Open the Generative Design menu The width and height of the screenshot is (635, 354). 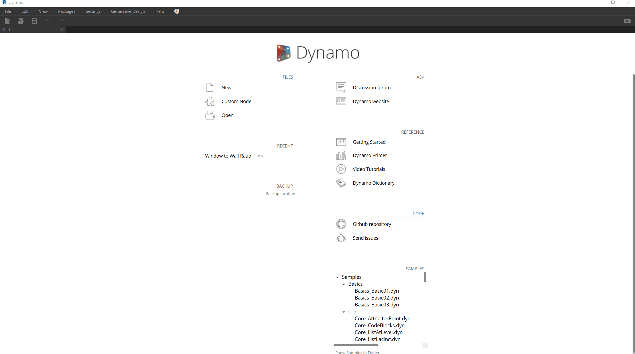(128, 11)
